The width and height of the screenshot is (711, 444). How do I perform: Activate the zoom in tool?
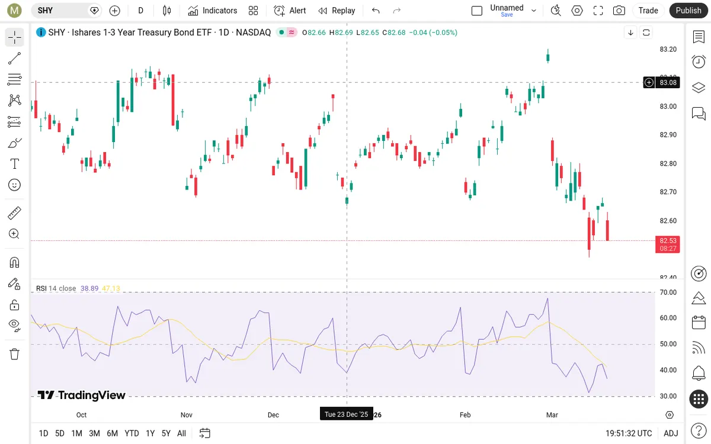tap(15, 234)
